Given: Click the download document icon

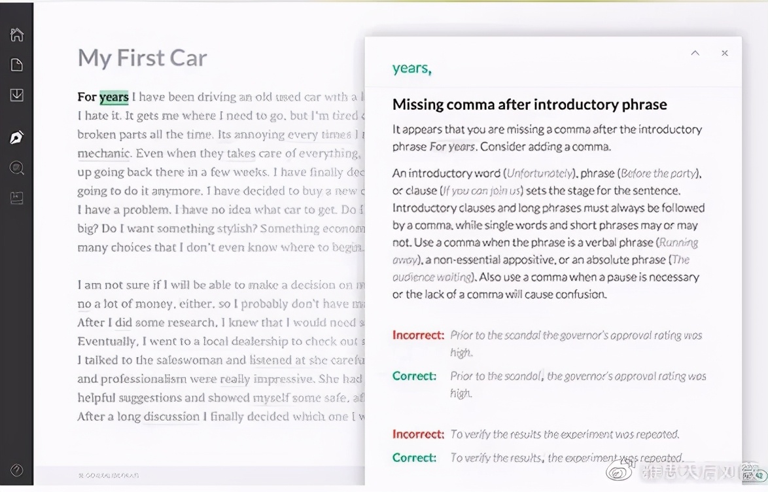Looking at the screenshot, I should (16, 95).
